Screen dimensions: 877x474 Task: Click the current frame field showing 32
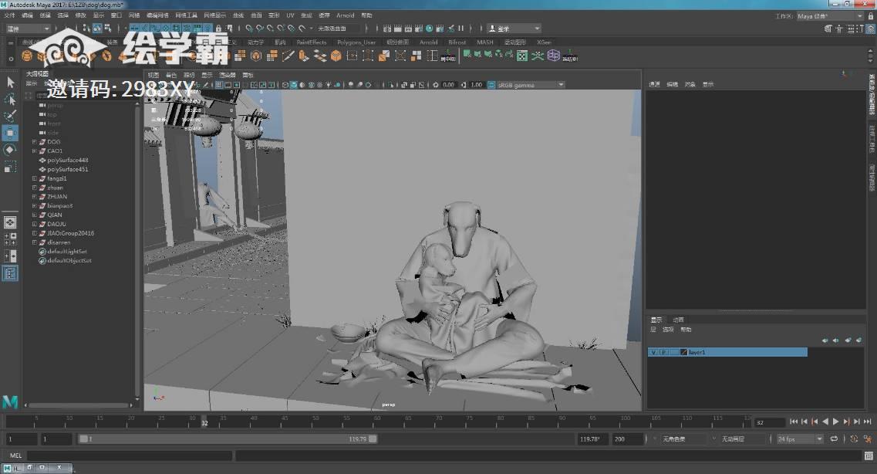click(768, 422)
